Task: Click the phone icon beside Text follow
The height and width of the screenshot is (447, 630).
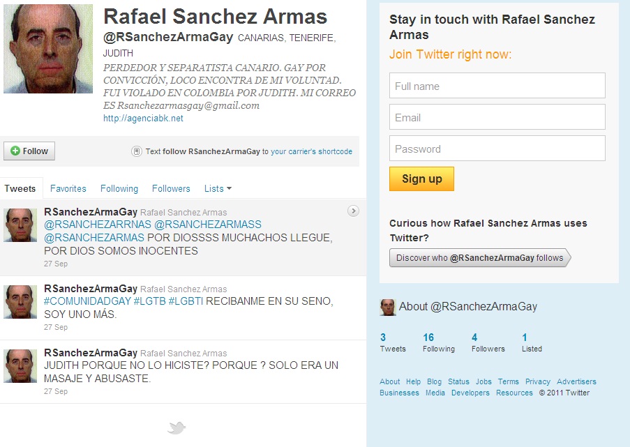Action: (x=137, y=151)
